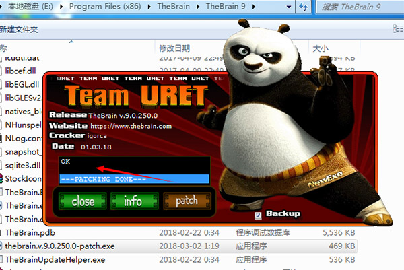404x270 pixels.
Task: Select the snapshot_ file row
Action: [x=23, y=151]
